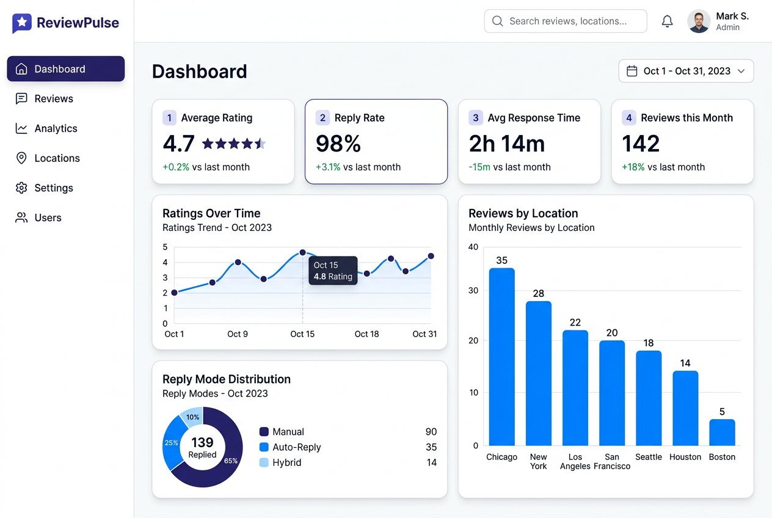Viewport: 772px width, 518px height.
Task: Click the +18% vs last month text
Action: point(663,167)
